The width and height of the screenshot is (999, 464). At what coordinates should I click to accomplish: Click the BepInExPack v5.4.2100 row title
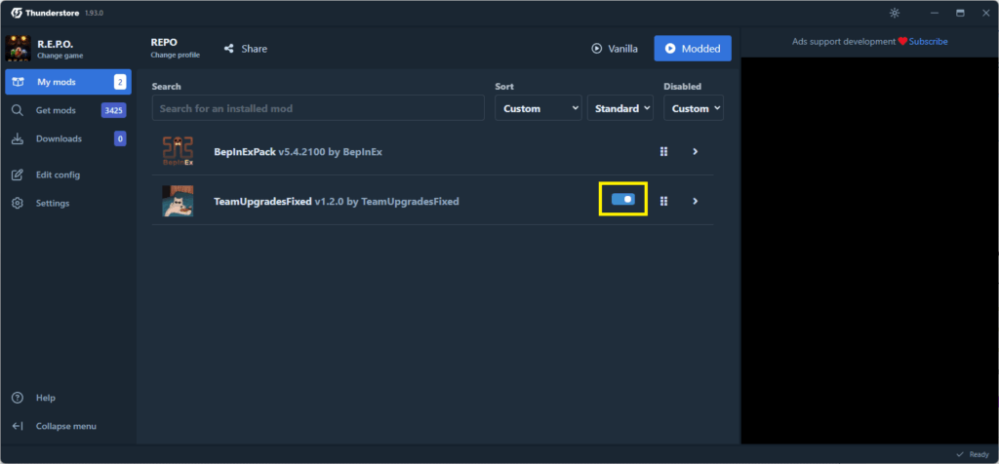coord(298,151)
